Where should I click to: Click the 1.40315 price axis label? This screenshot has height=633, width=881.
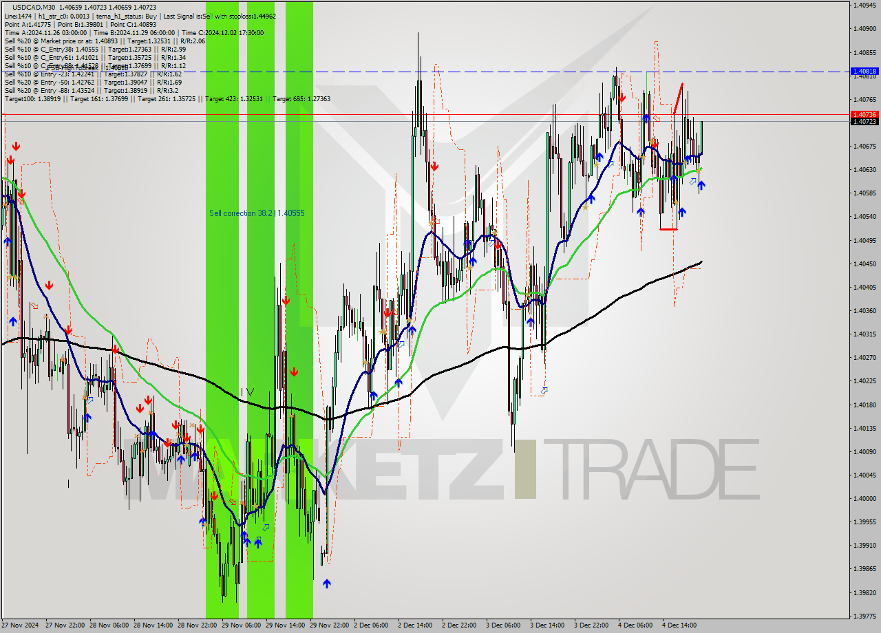pyautogui.click(x=864, y=334)
